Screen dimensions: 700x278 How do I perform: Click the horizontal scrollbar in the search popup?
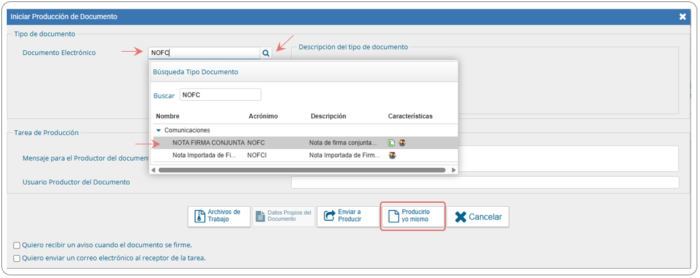tap(302, 170)
